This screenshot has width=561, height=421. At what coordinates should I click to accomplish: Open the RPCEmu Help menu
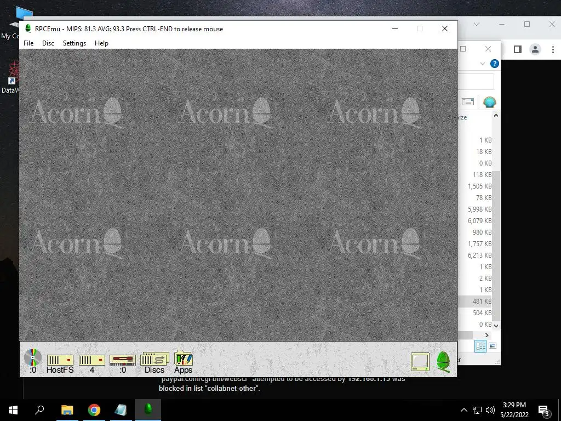pyautogui.click(x=101, y=43)
